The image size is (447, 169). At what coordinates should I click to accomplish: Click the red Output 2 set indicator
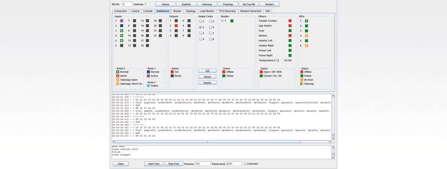[176, 26]
